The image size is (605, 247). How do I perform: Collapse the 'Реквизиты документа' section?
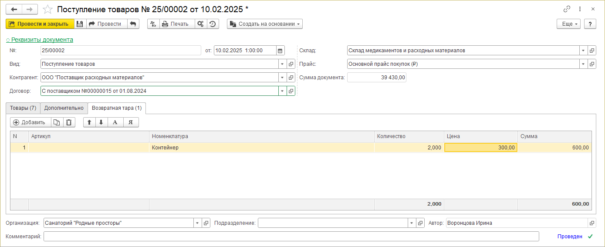click(x=39, y=40)
